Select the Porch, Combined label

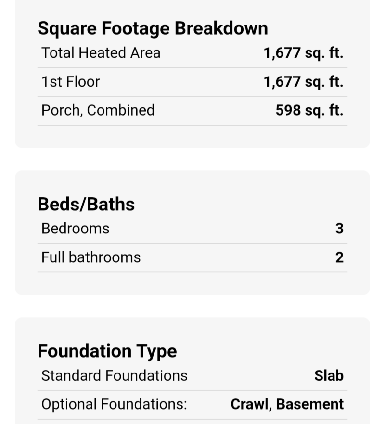click(98, 110)
